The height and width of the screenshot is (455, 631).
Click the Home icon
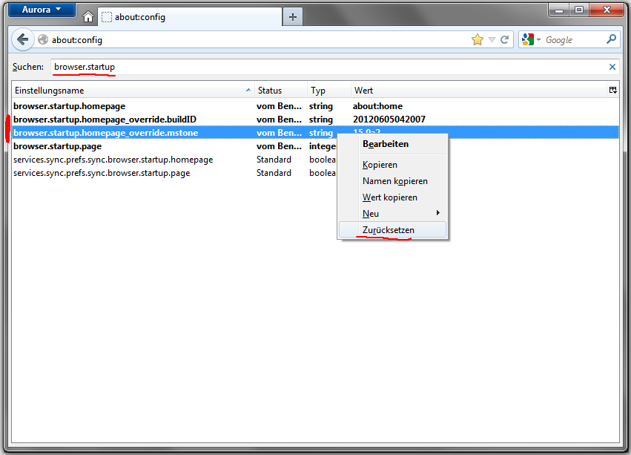click(x=87, y=17)
